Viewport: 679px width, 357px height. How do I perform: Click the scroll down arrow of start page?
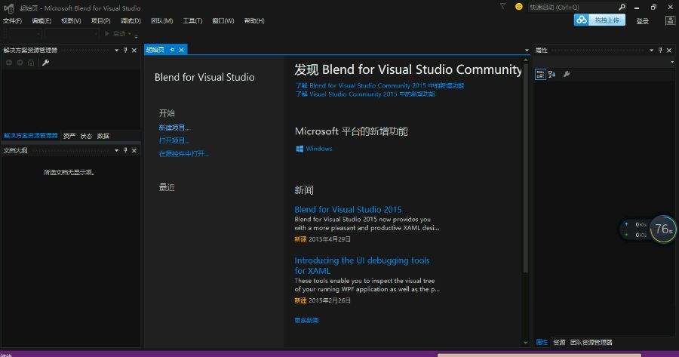click(526, 343)
